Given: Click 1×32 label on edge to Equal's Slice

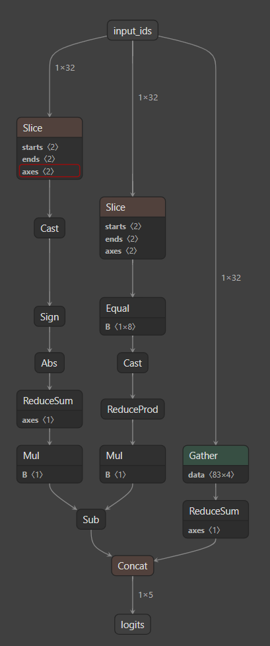Looking at the screenshot, I should [x=148, y=97].
